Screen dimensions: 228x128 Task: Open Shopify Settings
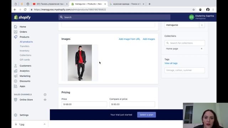[24, 115]
